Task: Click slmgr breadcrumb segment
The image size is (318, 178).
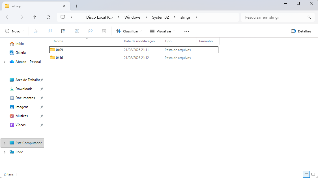Action: [185, 17]
